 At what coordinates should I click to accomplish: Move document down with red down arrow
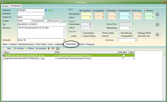53,48
